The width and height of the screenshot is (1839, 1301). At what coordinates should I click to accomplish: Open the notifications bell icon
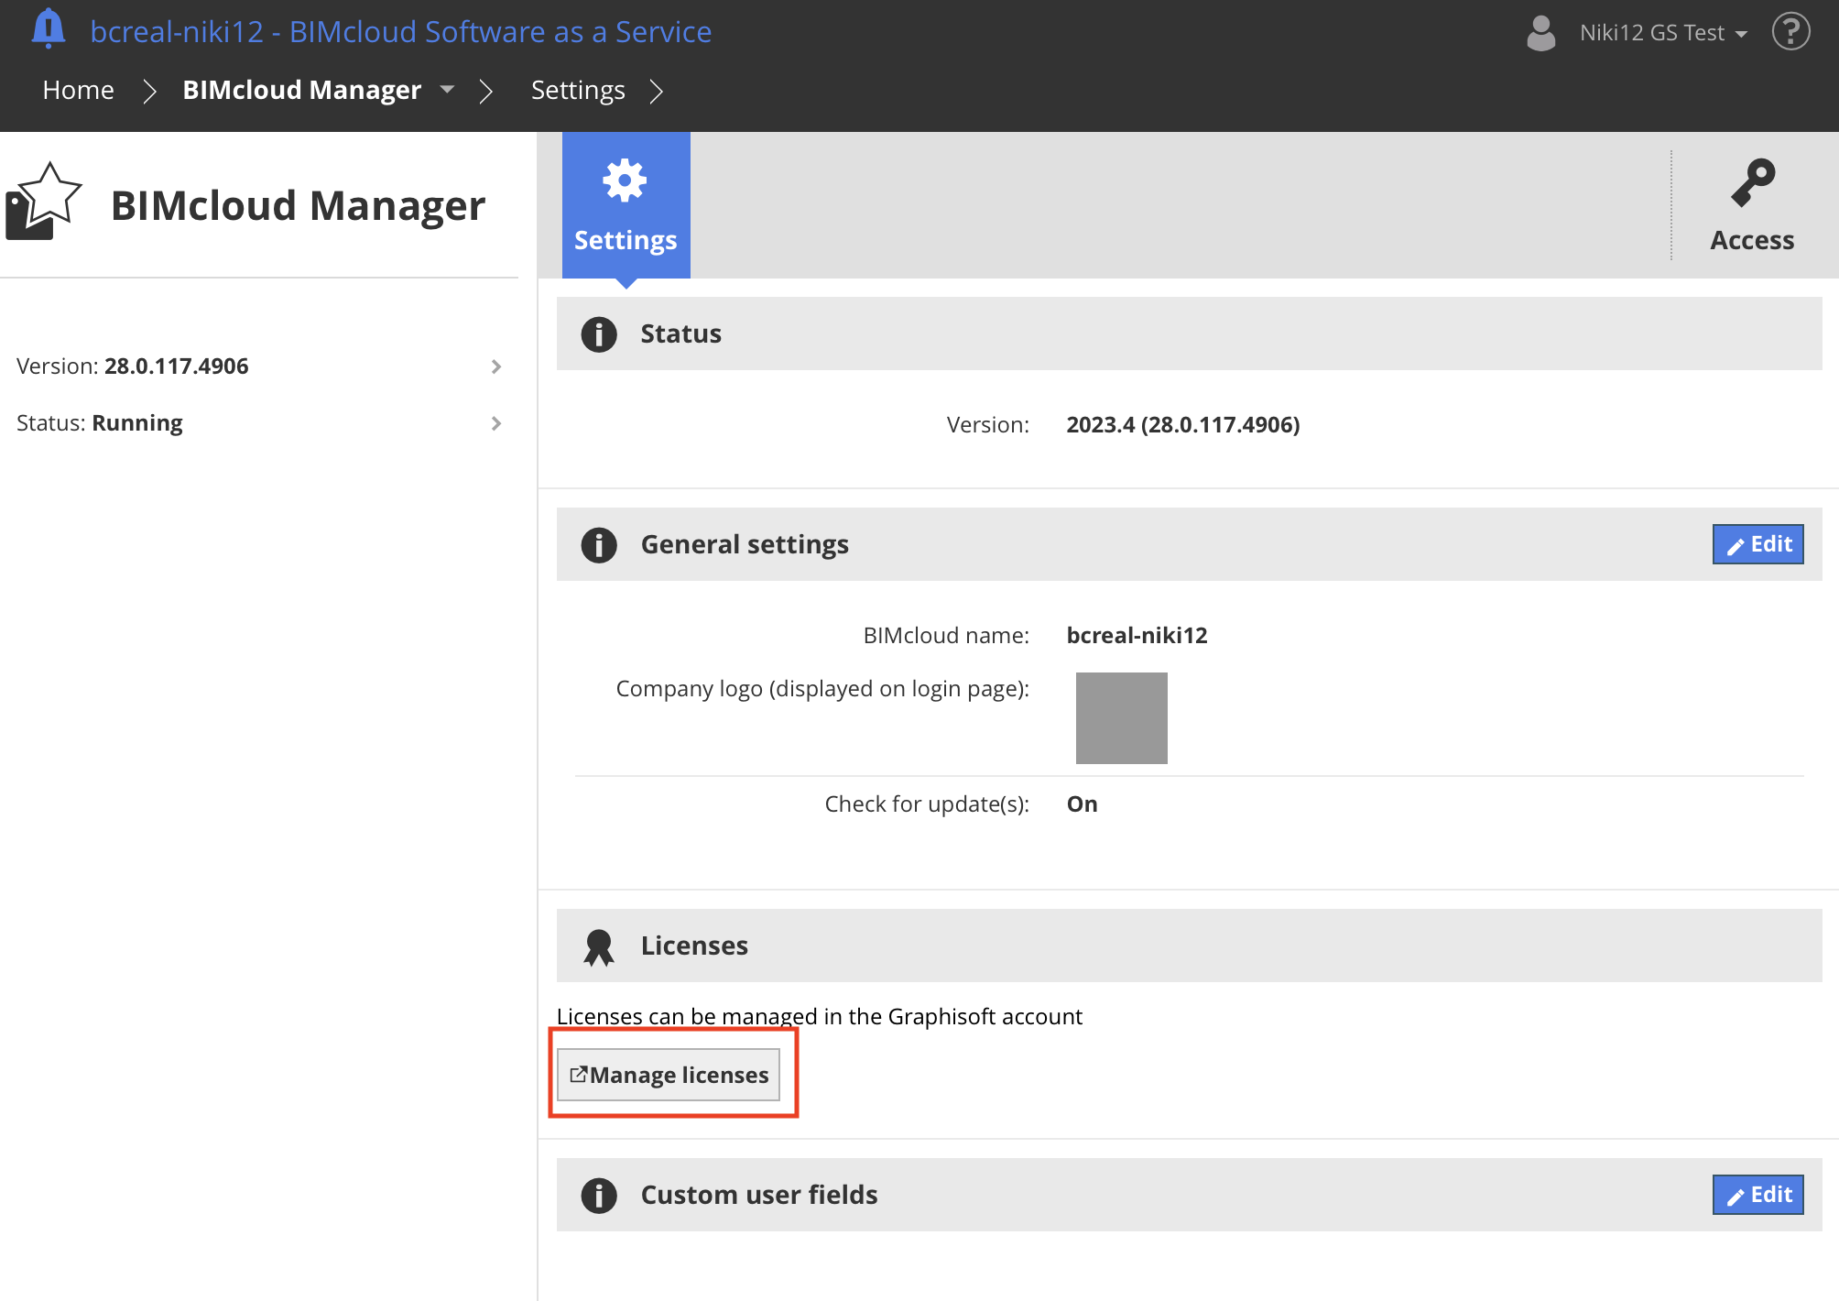click(x=49, y=28)
